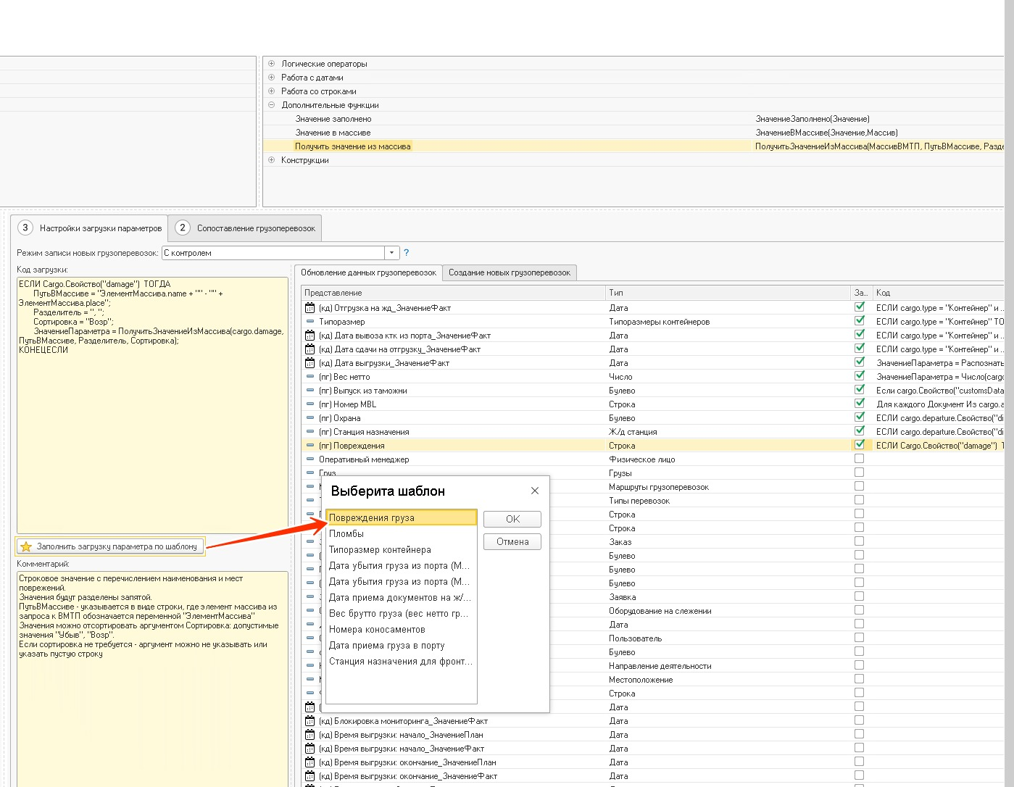Click the star icon on the fill-by-template button

pyautogui.click(x=26, y=546)
